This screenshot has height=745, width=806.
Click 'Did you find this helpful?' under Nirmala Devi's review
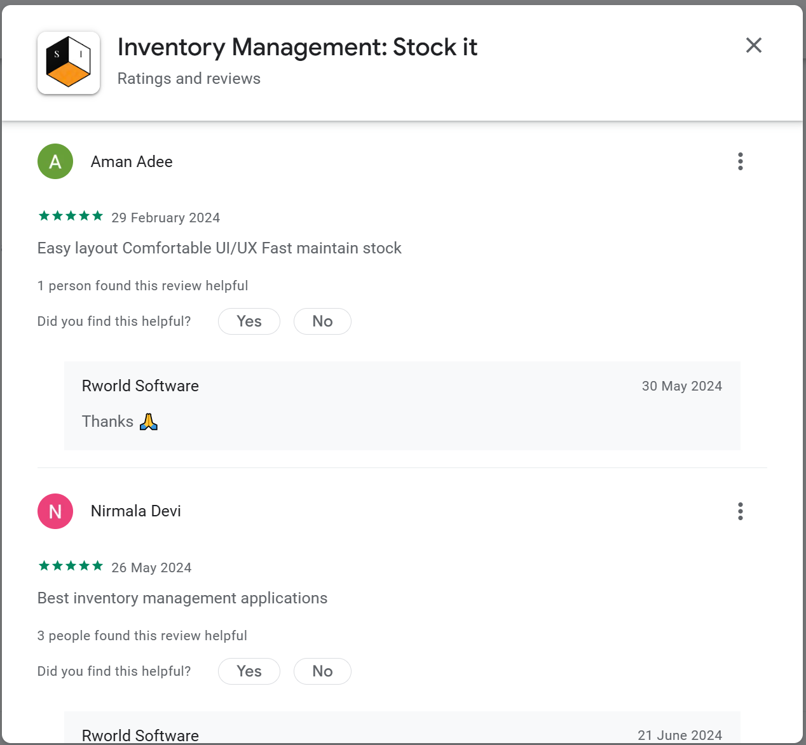(114, 671)
